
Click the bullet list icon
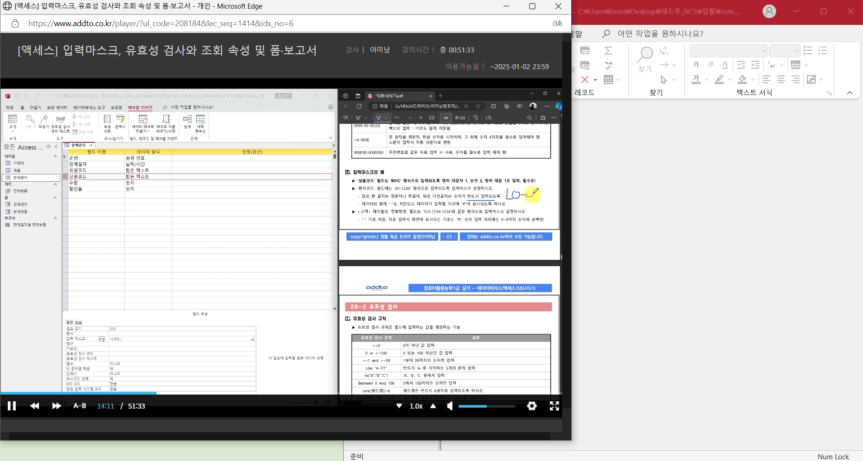pos(808,51)
